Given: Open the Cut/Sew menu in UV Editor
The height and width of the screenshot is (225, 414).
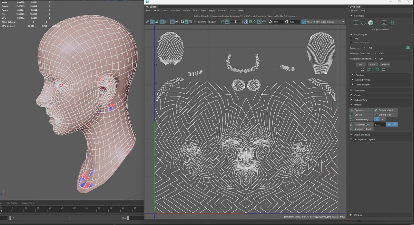Looking at the screenshot, I should 175,10.
